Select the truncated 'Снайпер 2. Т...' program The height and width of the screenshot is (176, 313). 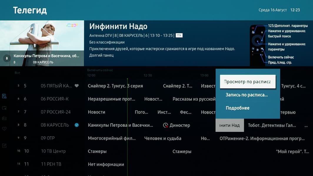click(x=178, y=86)
